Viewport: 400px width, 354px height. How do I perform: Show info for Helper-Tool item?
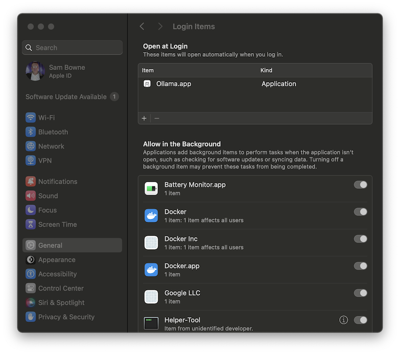point(344,320)
